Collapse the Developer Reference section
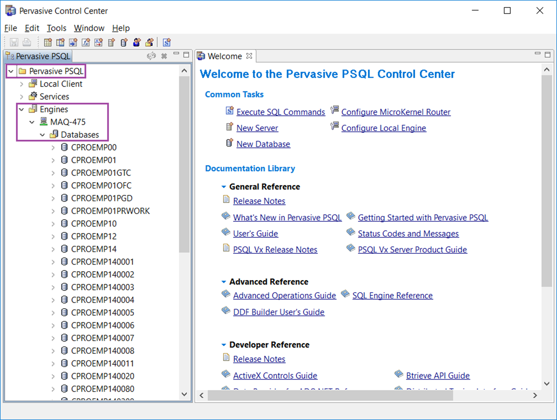This screenshot has height=420, width=557. 224,345
